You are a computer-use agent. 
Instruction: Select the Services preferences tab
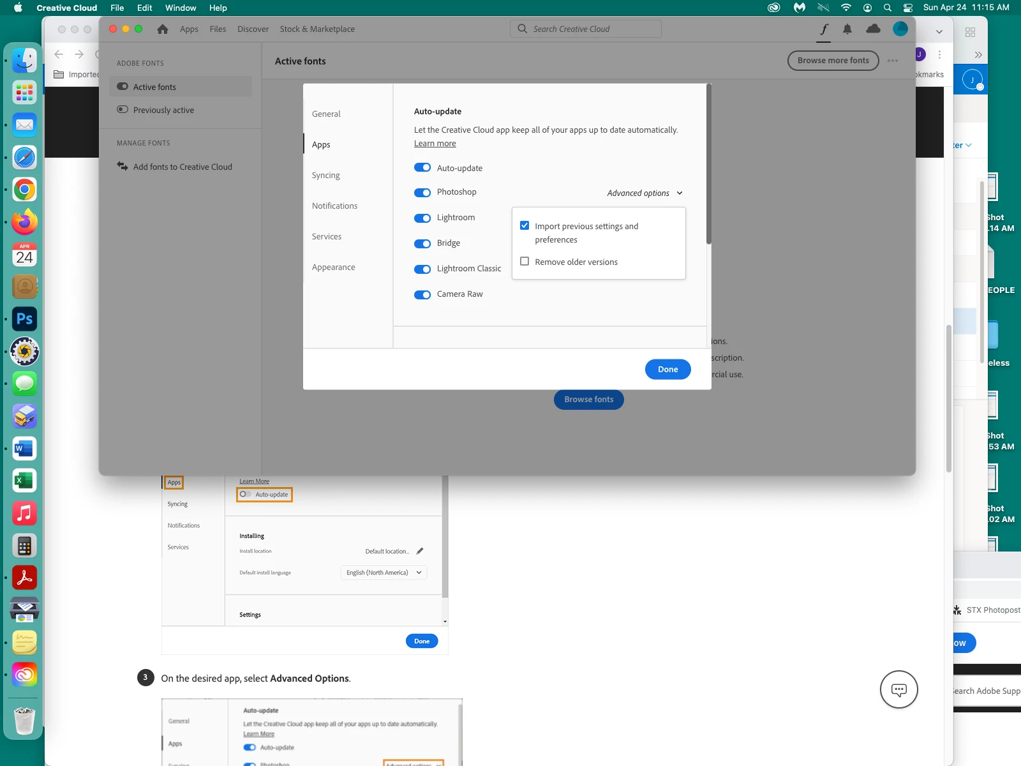327,236
